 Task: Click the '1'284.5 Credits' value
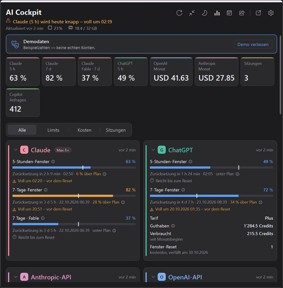(258, 226)
